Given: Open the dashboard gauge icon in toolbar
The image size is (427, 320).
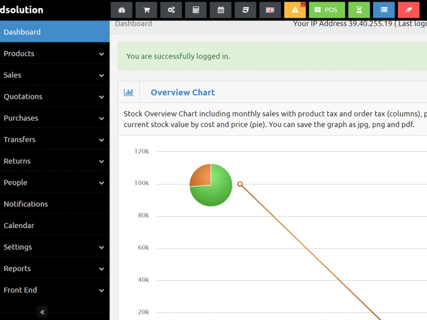Looking at the screenshot, I should coord(121,10).
